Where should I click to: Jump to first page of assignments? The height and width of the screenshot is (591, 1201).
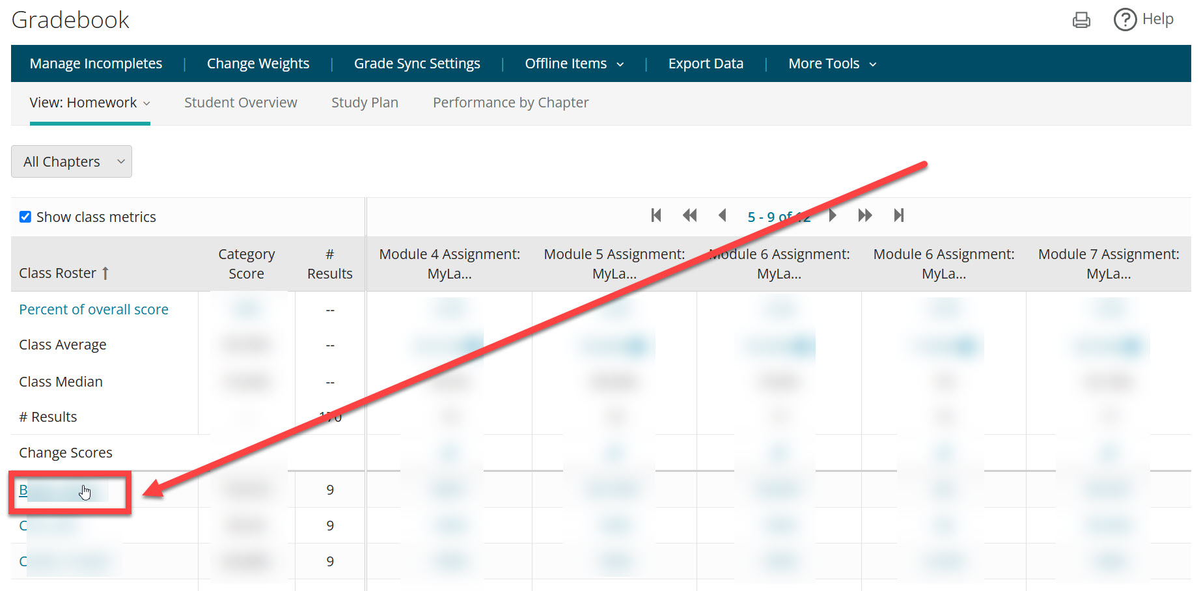[656, 215]
